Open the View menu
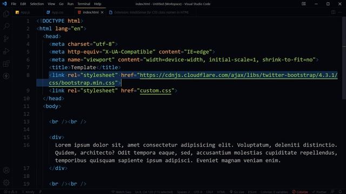 pos(51,4)
